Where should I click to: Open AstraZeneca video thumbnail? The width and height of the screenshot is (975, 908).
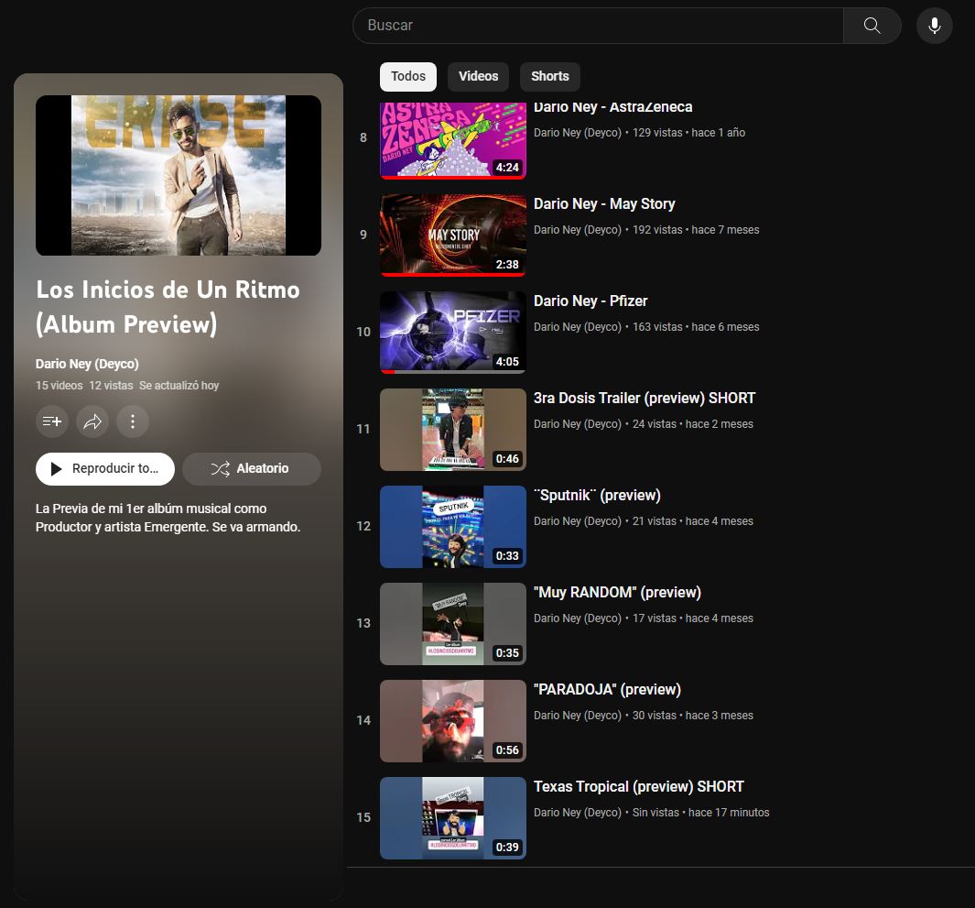(453, 141)
